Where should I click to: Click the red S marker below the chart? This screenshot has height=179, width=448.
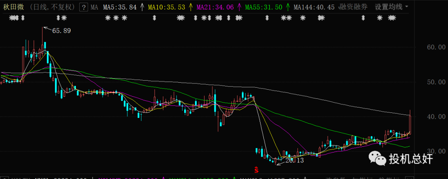256,169
